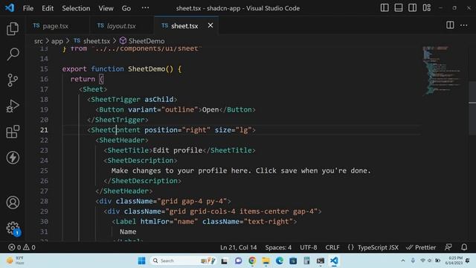
Task: Click the sheet.tsx breadcrumb
Action: (x=92, y=41)
